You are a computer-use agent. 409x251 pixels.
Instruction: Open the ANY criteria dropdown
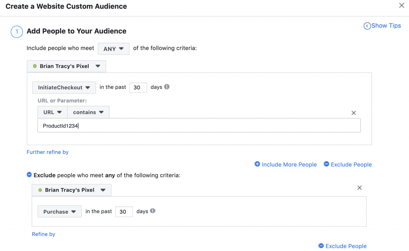pyautogui.click(x=113, y=49)
